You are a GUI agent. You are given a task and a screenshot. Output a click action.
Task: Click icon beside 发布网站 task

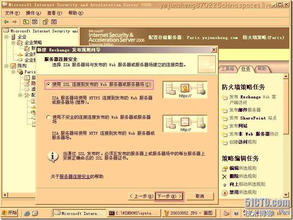pos(224,126)
